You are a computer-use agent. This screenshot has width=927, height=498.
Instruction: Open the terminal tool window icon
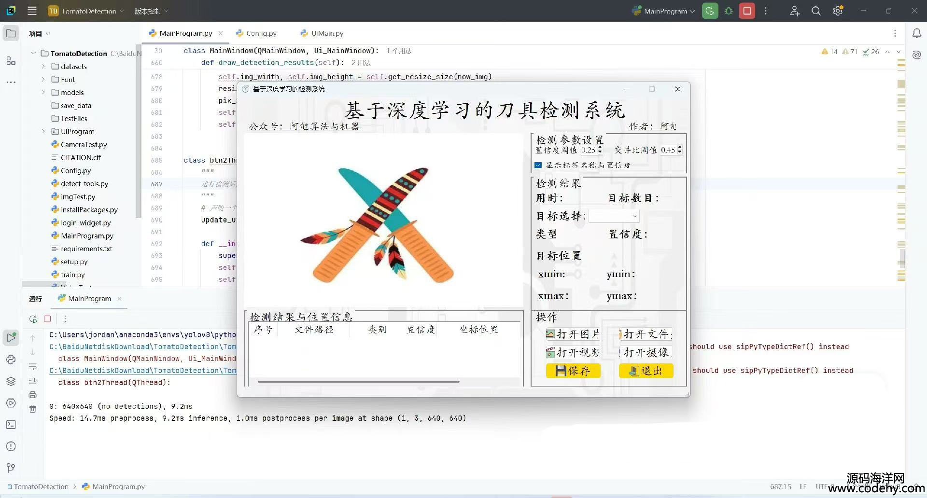coord(11,425)
